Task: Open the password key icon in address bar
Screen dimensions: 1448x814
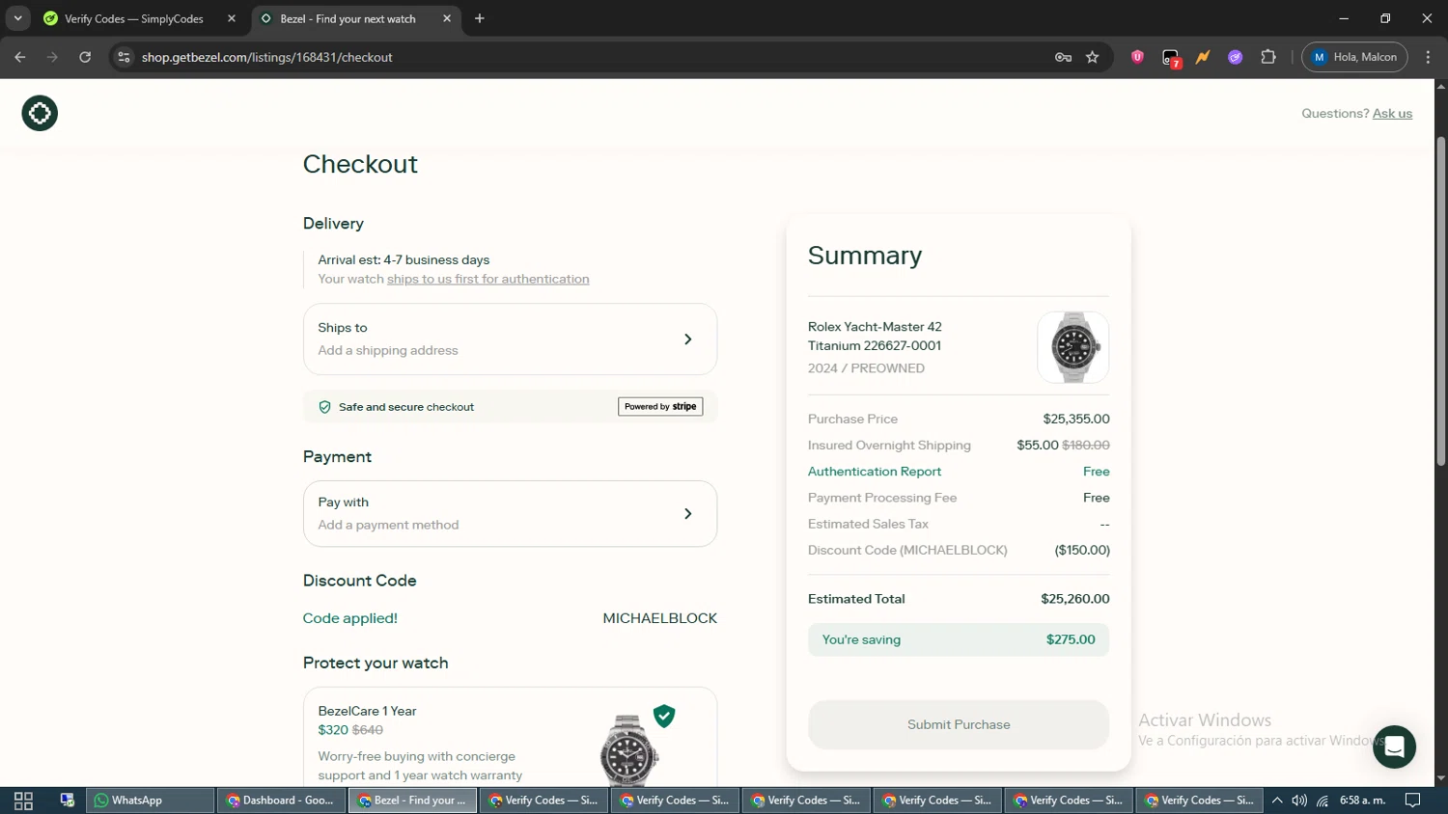Action: coord(1063,57)
